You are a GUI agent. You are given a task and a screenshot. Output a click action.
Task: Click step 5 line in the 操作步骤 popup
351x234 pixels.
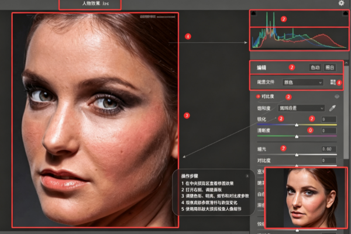coord(211,209)
